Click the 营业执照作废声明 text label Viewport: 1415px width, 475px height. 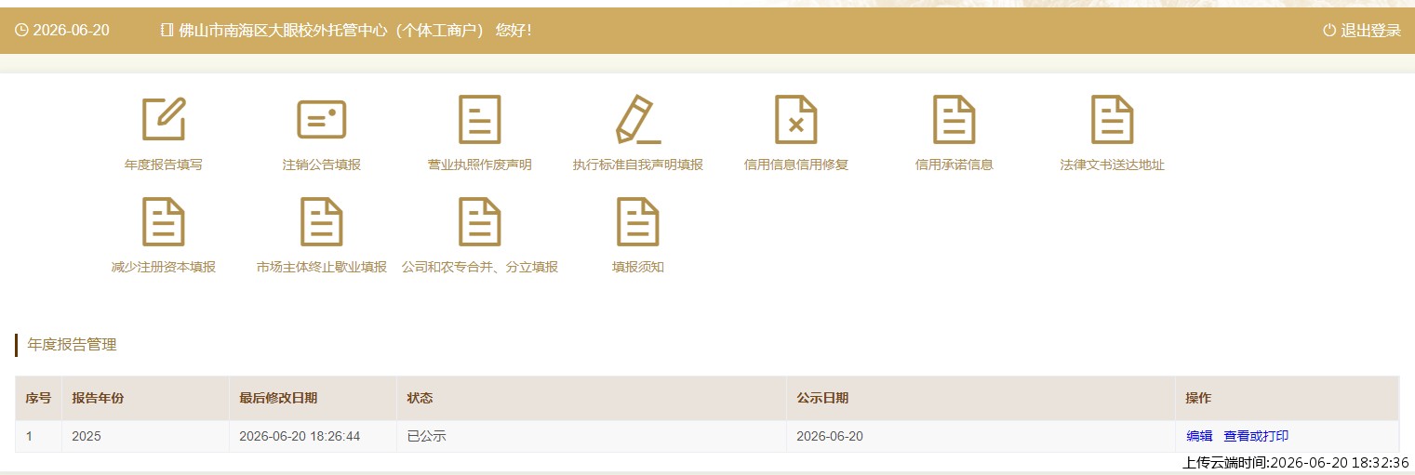click(x=480, y=165)
